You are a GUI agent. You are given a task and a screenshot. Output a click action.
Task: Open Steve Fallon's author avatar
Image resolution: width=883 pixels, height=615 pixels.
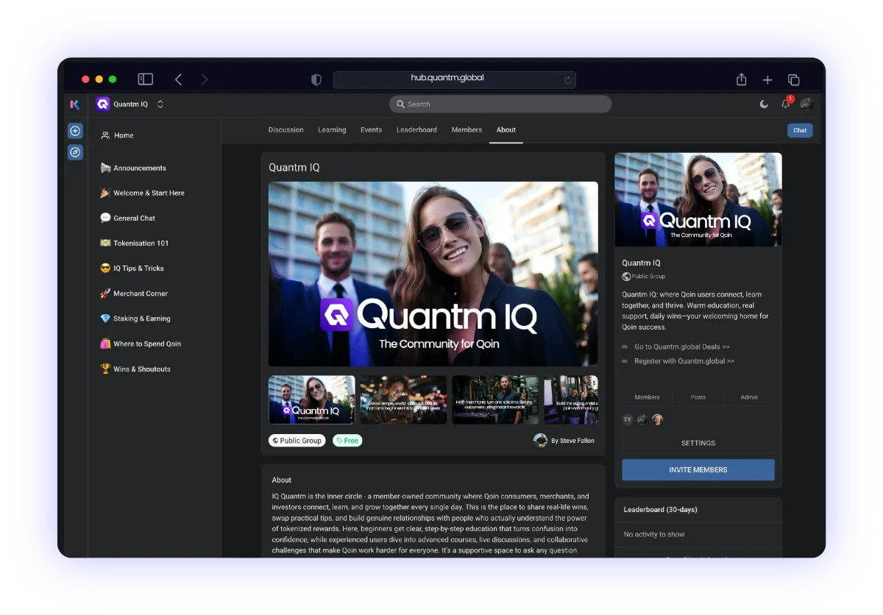tap(540, 441)
